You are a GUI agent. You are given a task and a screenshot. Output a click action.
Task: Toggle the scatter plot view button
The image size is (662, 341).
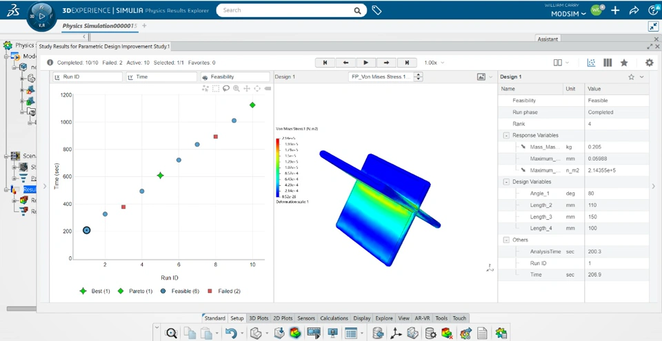click(592, 63)
